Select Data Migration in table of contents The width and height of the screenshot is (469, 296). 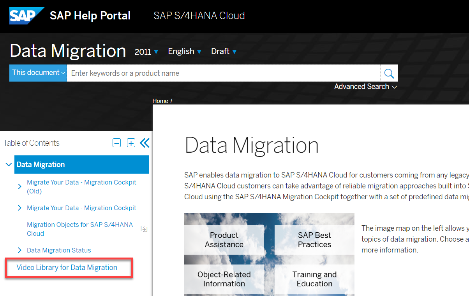[82, 164]
